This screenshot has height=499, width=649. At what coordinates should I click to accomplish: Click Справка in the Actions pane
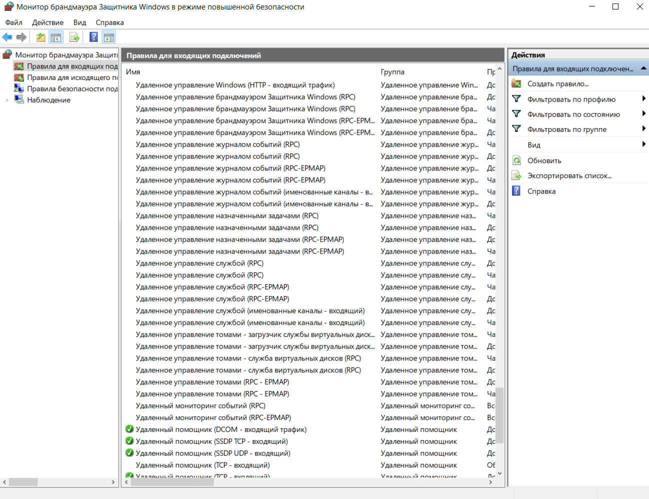[x=541, y=191]
